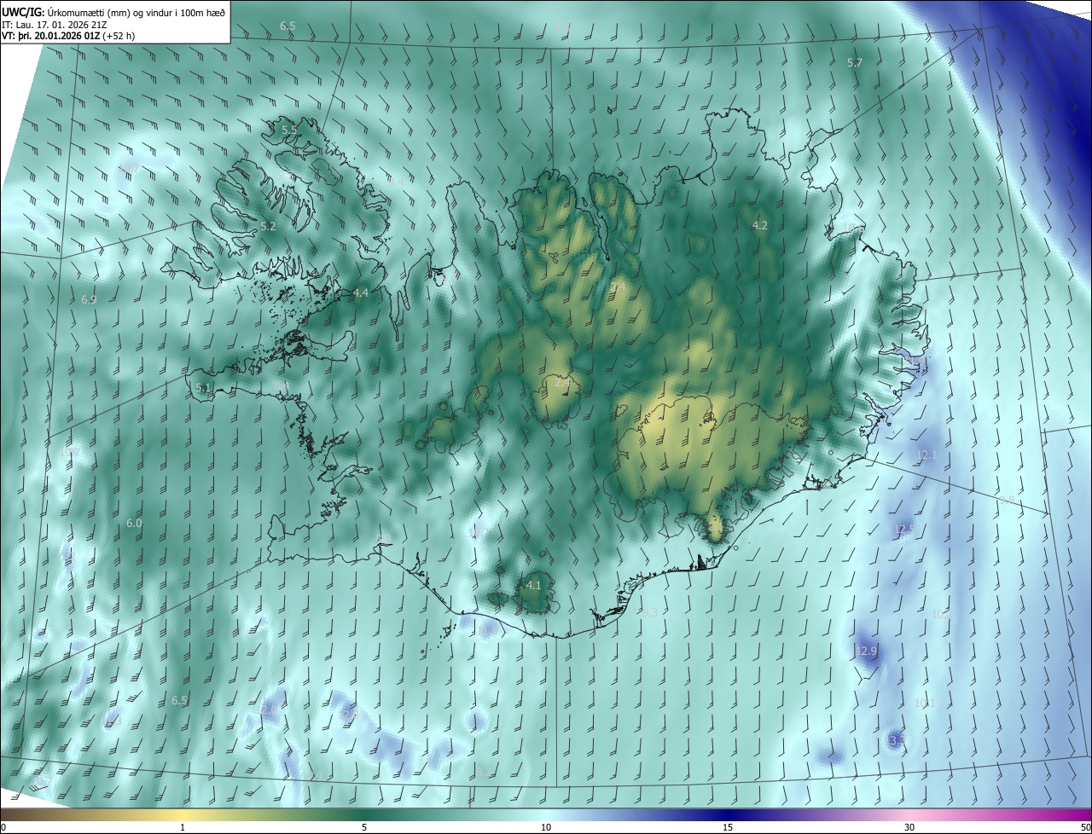Viewport: 1092px width, 834px height.
Task: Click the 4.4 value label
Action: tap(361, 292)
